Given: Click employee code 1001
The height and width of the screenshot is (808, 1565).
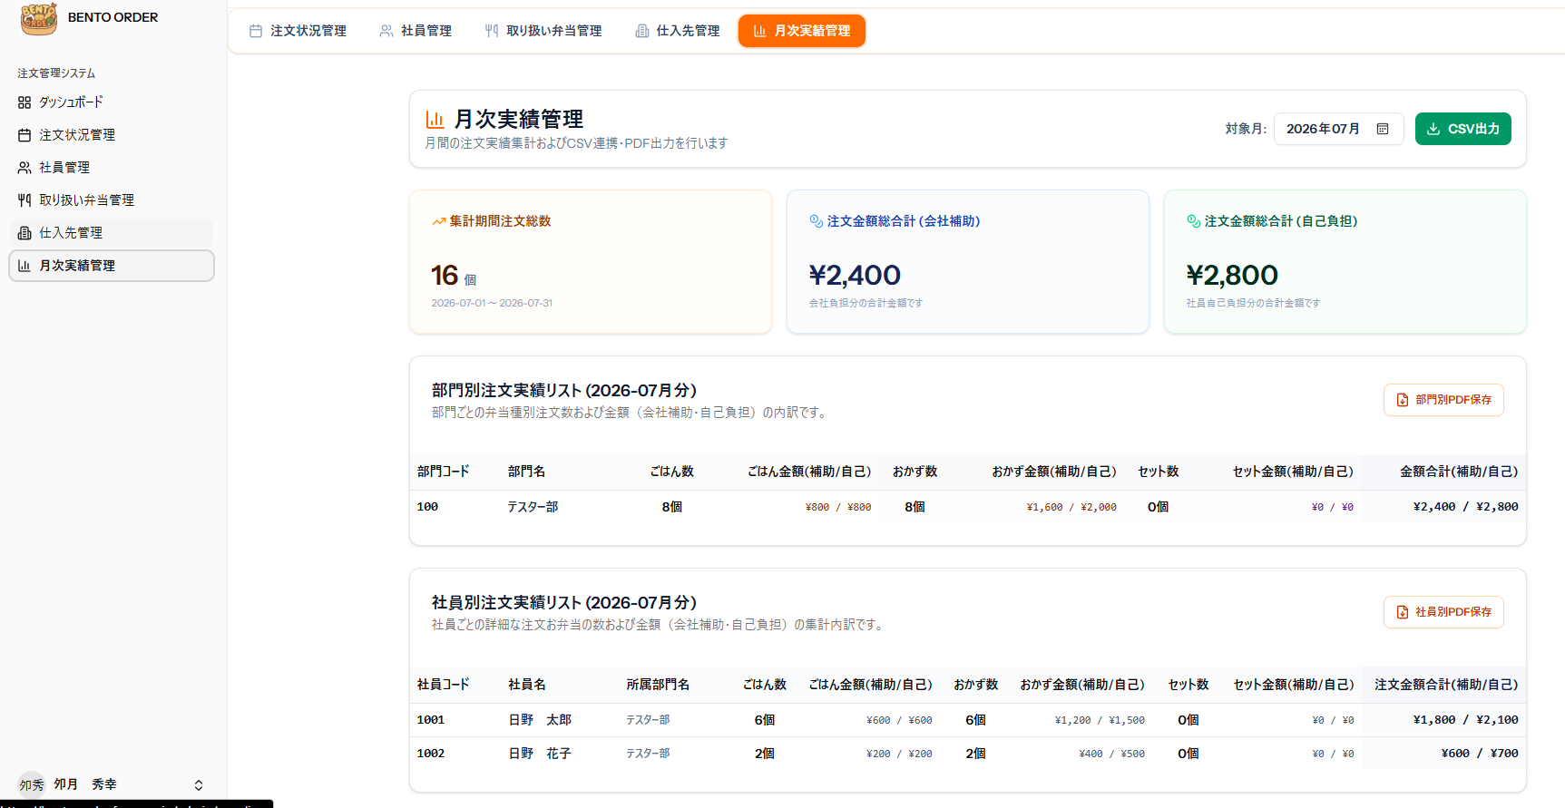Looking at the screenshot, I should 431,720.
